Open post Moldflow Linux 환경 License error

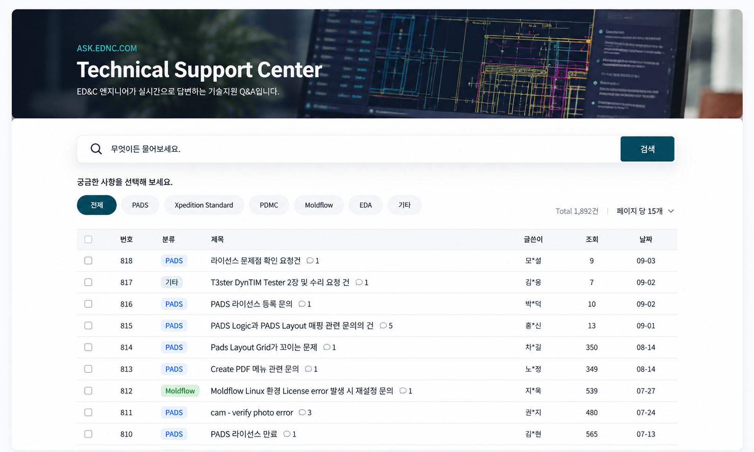pos(302,391)
